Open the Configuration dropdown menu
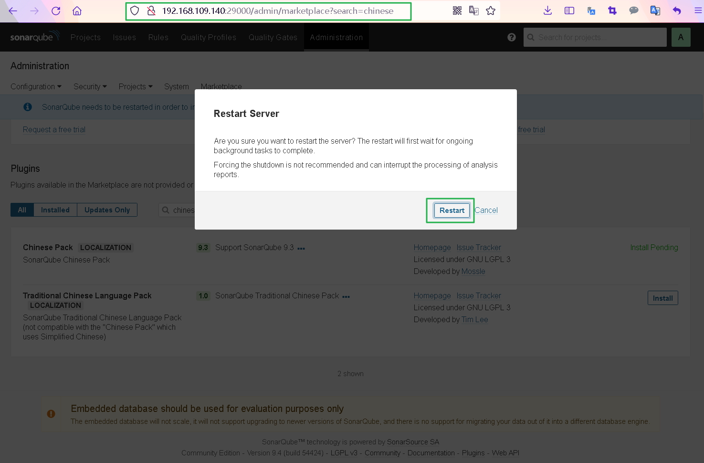Viewport: 704px width, 463px height. click(x=36, y=86)
